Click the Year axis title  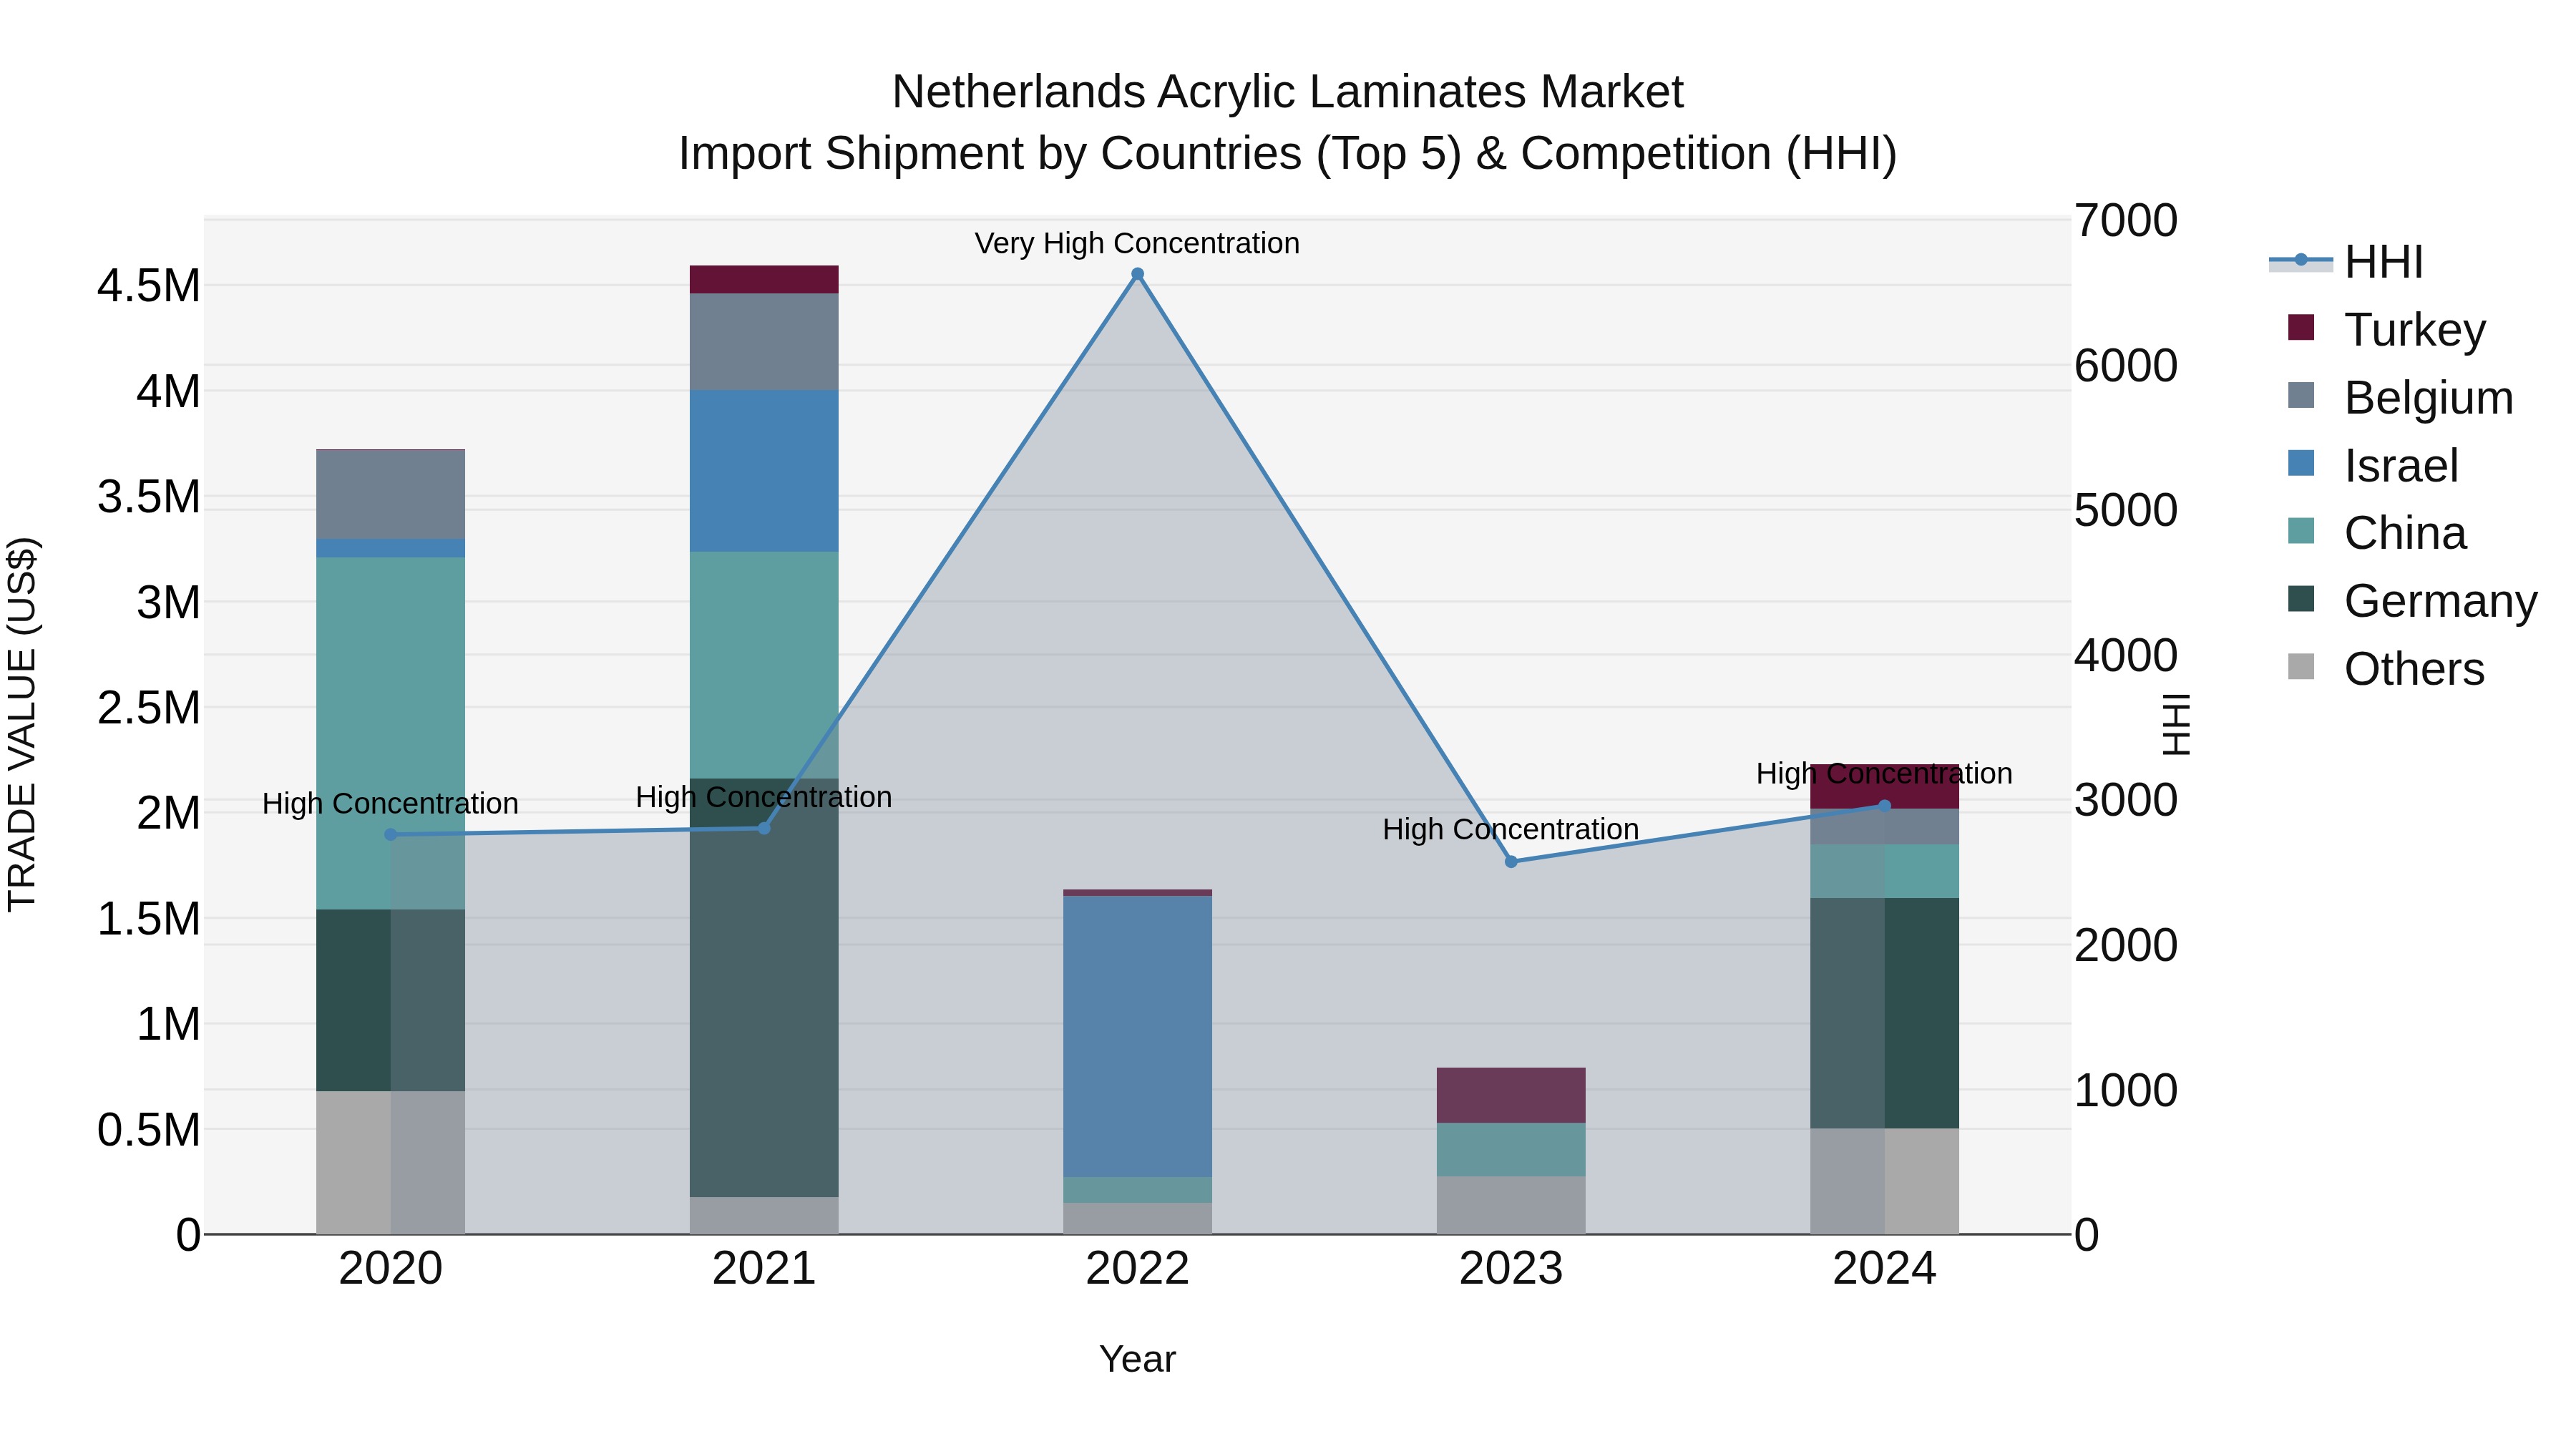(x=1137, y=1359)
